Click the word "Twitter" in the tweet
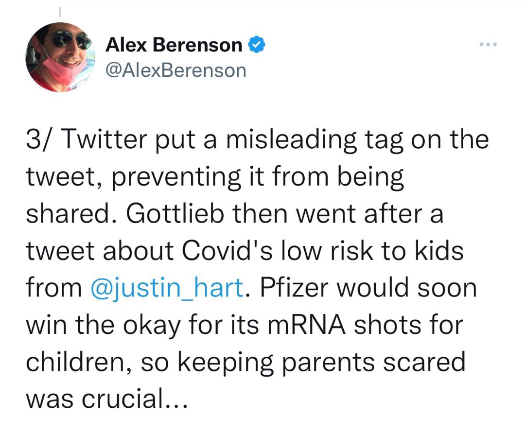Image resolution: width=525 pixels, height=434 pixels. [104, 140]
